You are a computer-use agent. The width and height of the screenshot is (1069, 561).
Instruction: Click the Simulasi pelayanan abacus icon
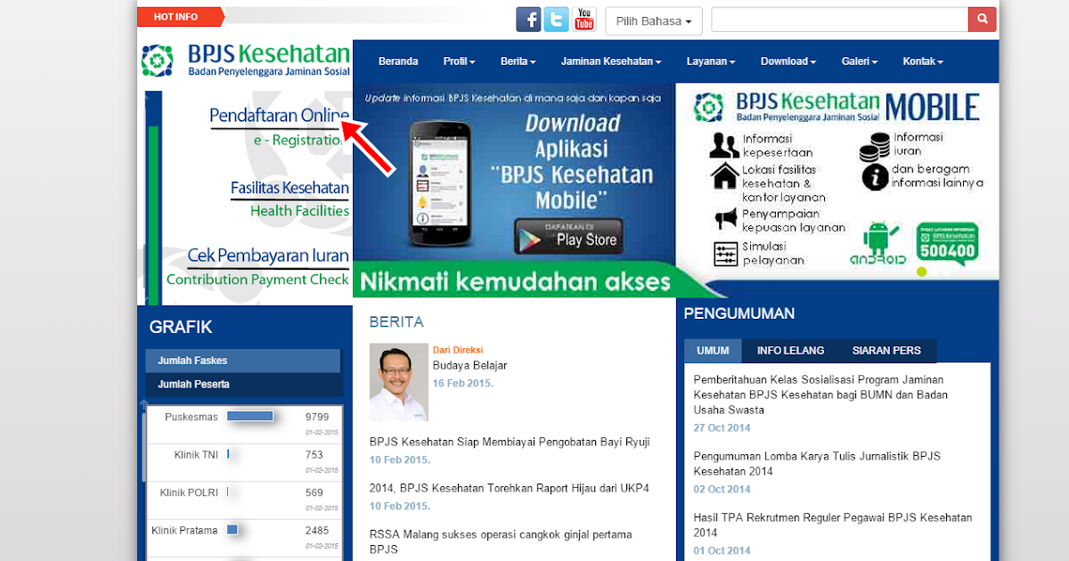tap(726, 253)
